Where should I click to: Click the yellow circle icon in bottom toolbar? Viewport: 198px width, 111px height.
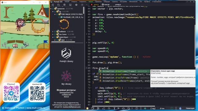coord(87,108)
